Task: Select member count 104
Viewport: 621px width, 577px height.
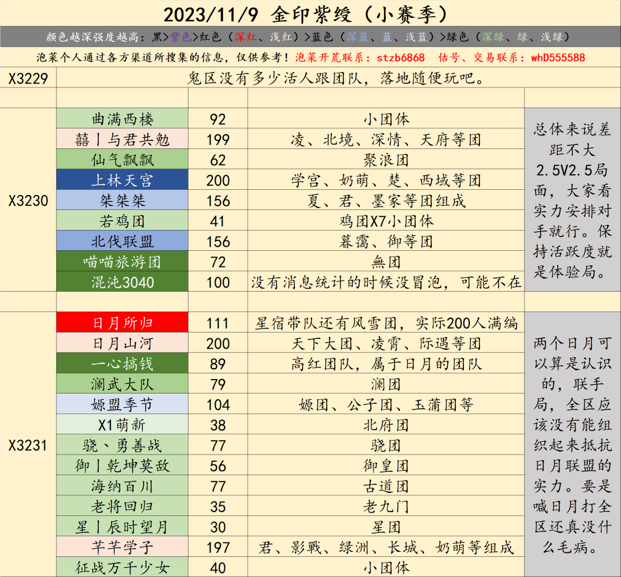Action: 218,404
